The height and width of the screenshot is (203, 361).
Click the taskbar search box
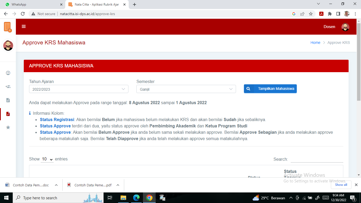tap(58, 198)
